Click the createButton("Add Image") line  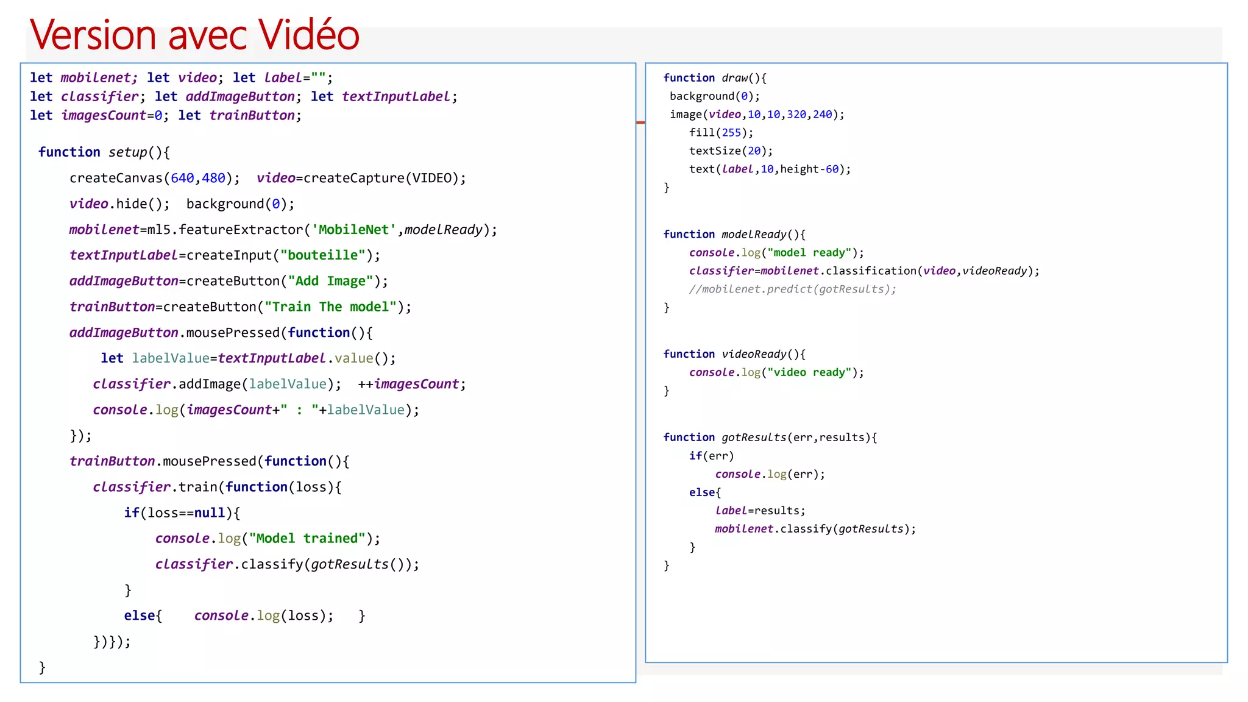(229, 281)
